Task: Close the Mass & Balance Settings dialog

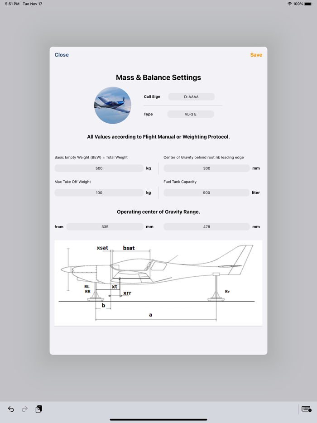Action: click(x=62, y=55)
